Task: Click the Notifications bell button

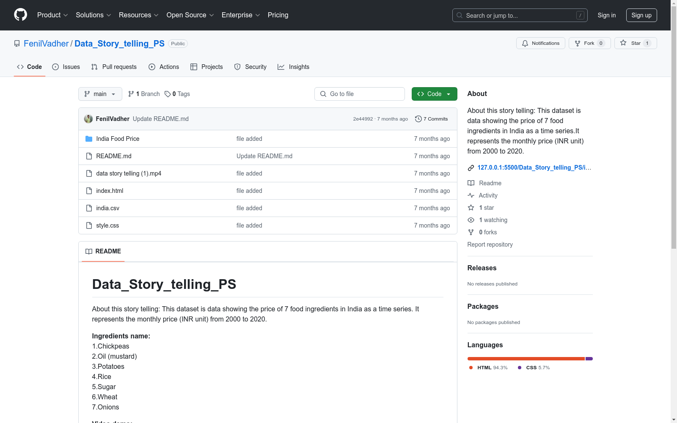Action: click(x=540, y=43)
